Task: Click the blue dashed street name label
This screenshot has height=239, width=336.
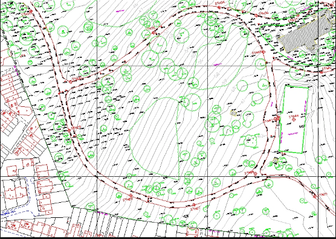Action: click(7, 214)
